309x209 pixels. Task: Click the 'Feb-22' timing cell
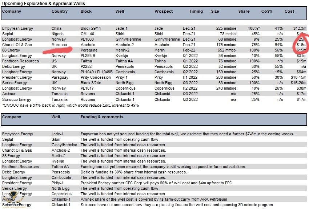click(x=189, y=50)
